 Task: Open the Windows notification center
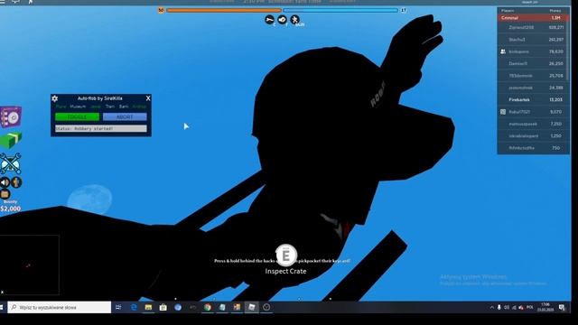(562, 307)
